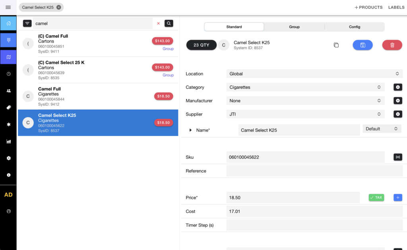Click $18.50 price on Camel Select K25

point(163,123)
